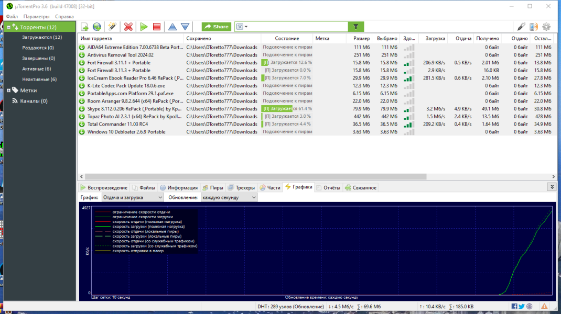Collapse the Торренты (12) tree node
Image resolution: width=561 pixels, height=314 pixels.
coord(8,27)
